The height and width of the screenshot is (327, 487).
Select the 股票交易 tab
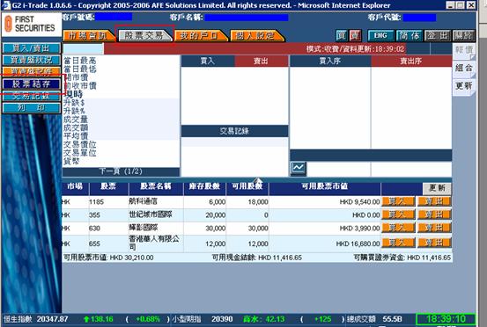coord(144,36)
